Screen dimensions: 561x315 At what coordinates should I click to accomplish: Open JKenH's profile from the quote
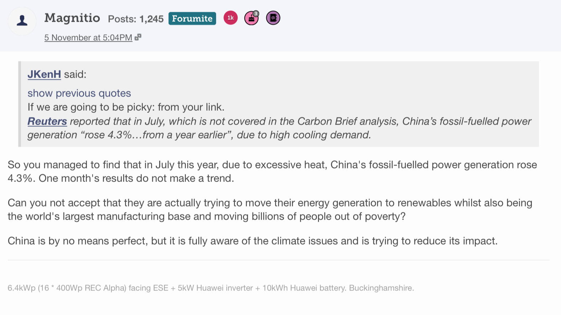click(x=44, y=74)
